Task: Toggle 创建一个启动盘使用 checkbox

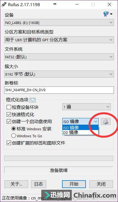Action: pos(9,121)
